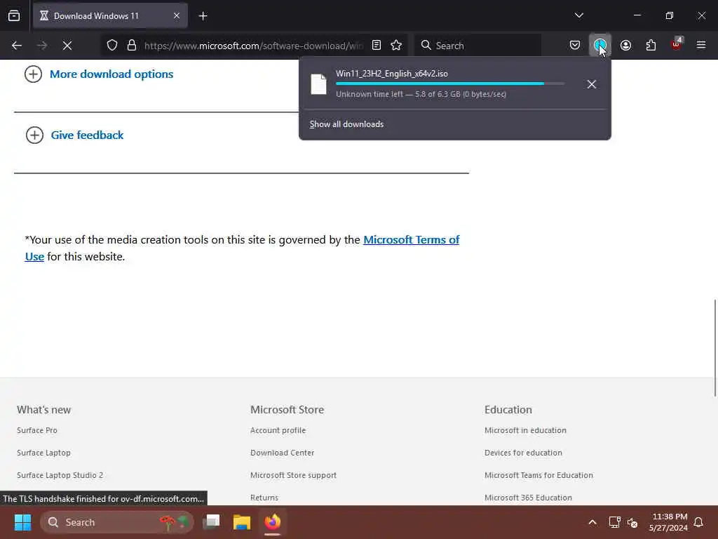Stop loading the page
This screenshot has height=539, width=718.
coord(67,46)
